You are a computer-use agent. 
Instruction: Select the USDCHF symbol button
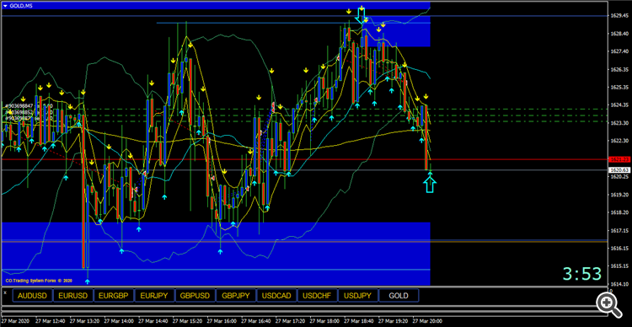coord(317,296)
